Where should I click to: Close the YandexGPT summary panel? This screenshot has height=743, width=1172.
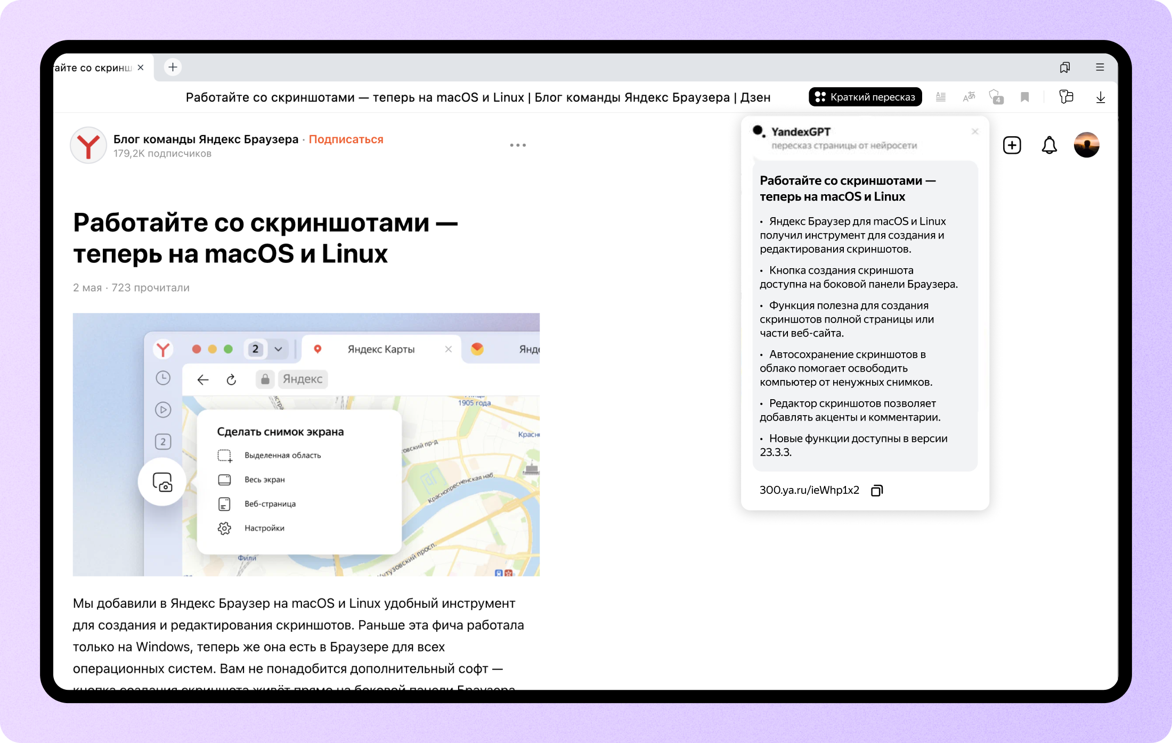975,131
